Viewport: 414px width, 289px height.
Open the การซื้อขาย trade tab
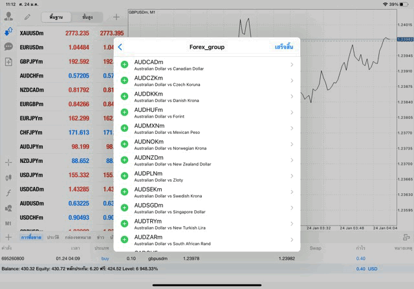point(30,237)
